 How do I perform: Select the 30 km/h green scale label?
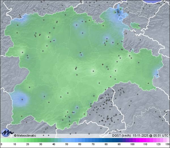tap(41, 144)
